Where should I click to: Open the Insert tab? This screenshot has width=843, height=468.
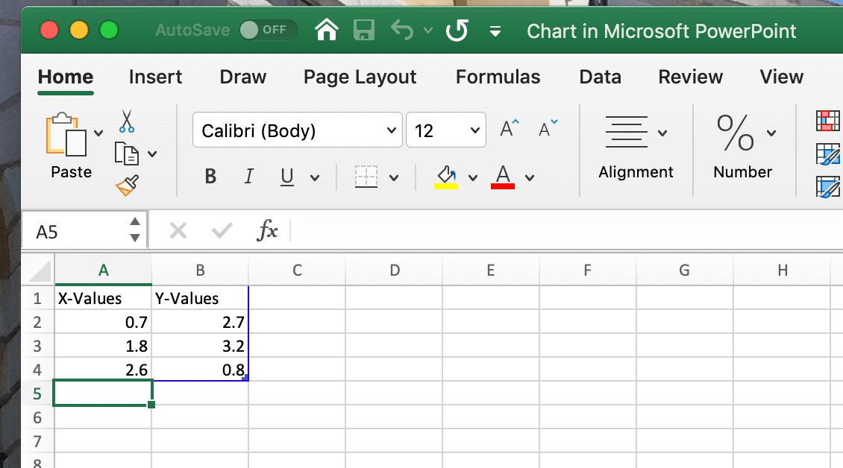(154, 77)
